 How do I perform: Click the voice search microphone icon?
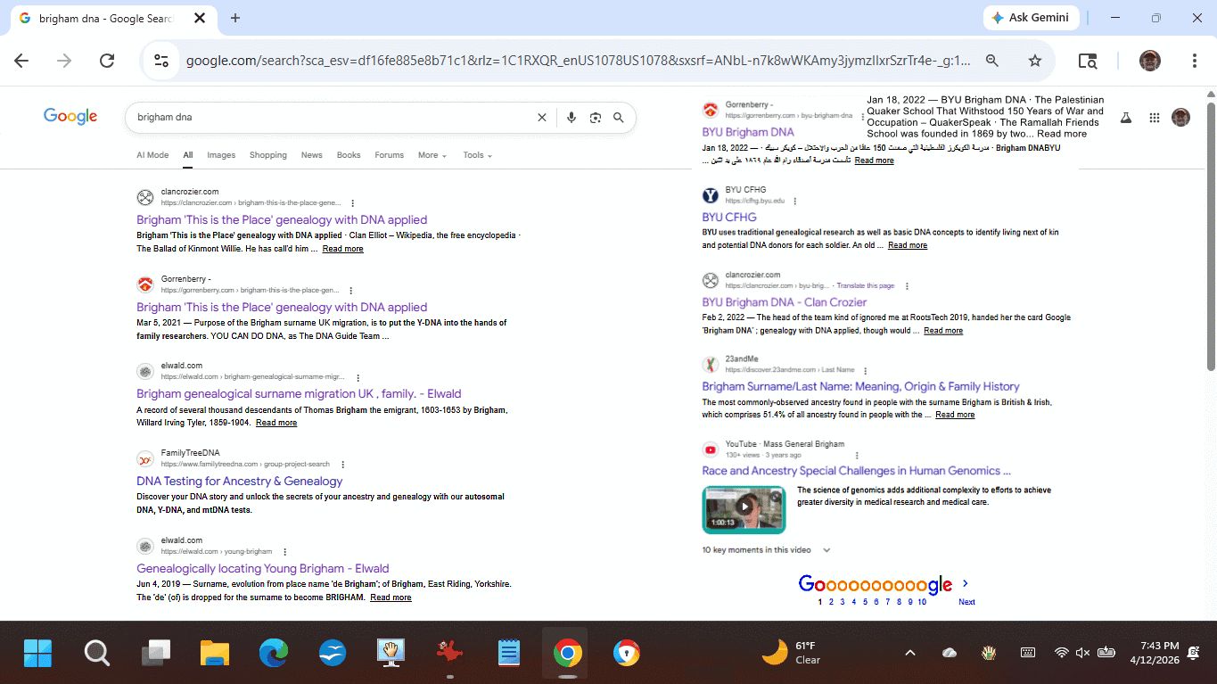click(571, 118)
